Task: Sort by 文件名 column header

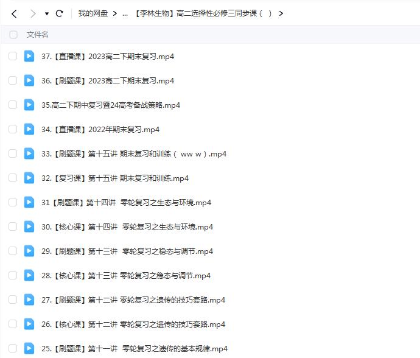Action: coord(38,35)
